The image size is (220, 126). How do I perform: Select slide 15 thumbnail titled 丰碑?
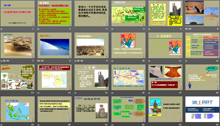pos(91,77)
